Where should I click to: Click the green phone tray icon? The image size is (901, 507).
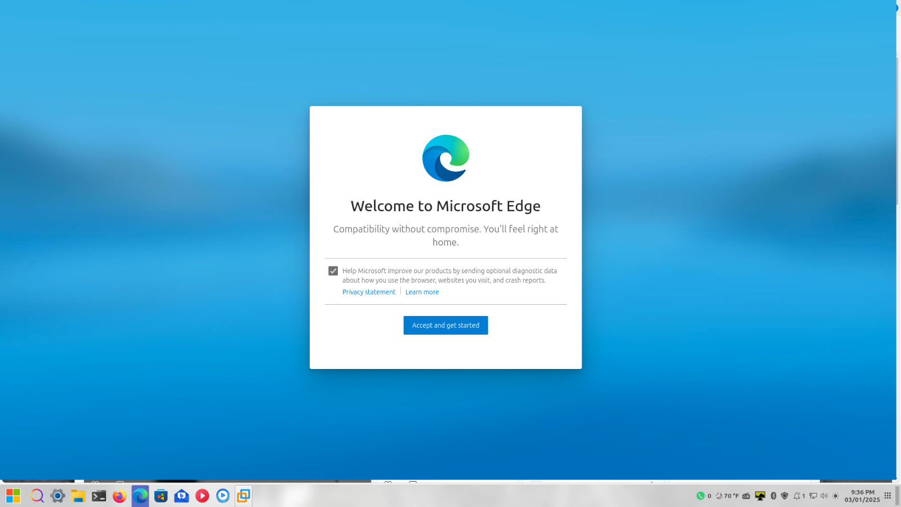[701, 496]
